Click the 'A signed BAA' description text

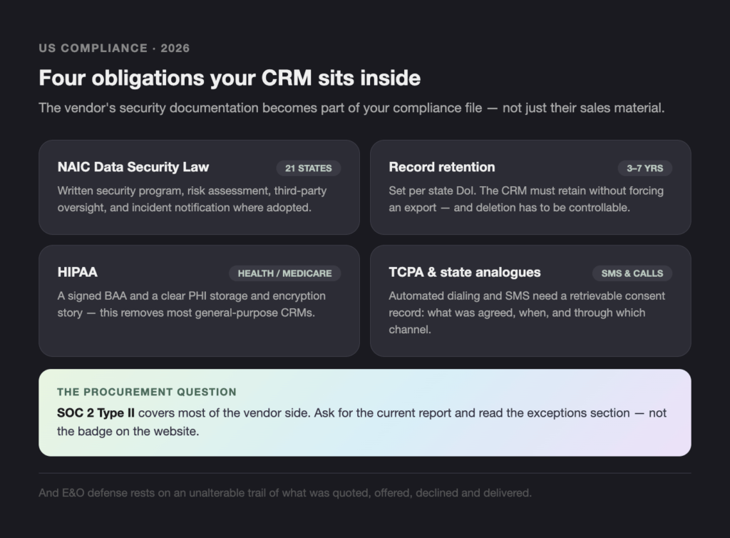coord(191,305)
